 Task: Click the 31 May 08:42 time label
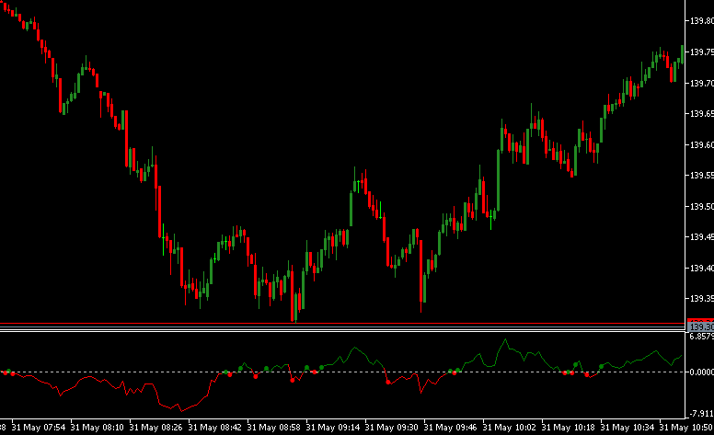215,428
